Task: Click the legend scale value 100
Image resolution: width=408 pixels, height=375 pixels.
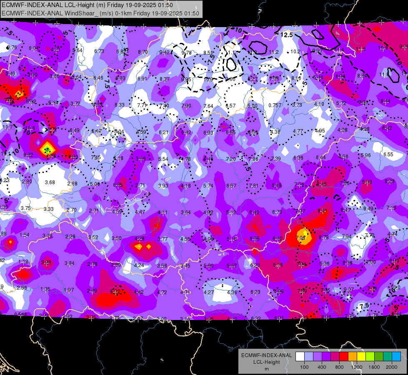Action: (x=304, y=367)
